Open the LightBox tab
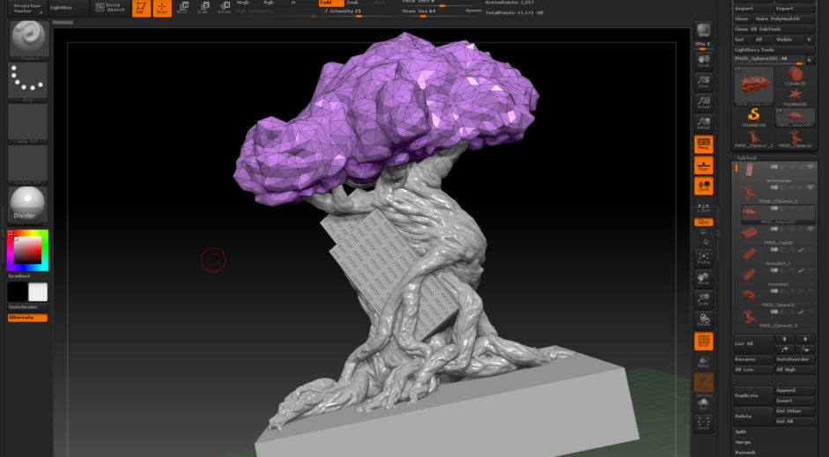The height and width of the screenshot is (457, 829). coord(62,7)
